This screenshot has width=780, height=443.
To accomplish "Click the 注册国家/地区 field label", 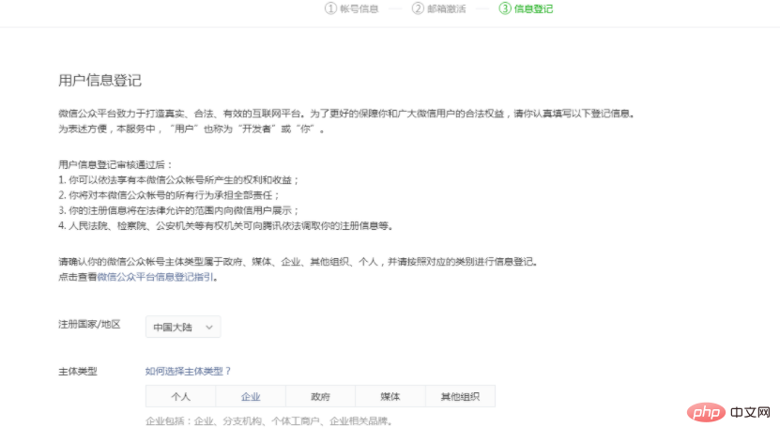I will click(x=90, y=324).
